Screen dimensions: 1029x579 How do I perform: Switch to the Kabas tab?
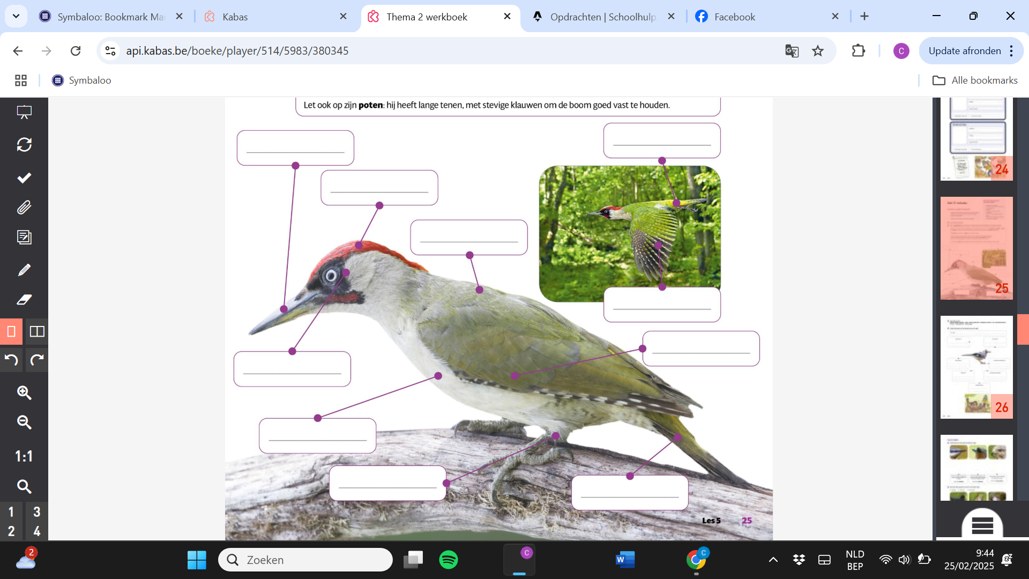coord(234,17)
